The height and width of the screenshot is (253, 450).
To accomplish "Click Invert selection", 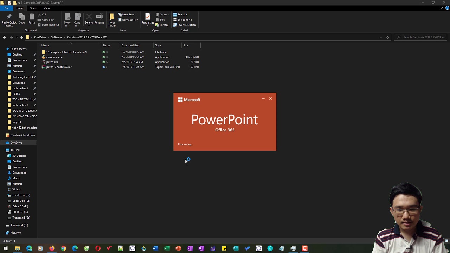I will tap(184, 25).
